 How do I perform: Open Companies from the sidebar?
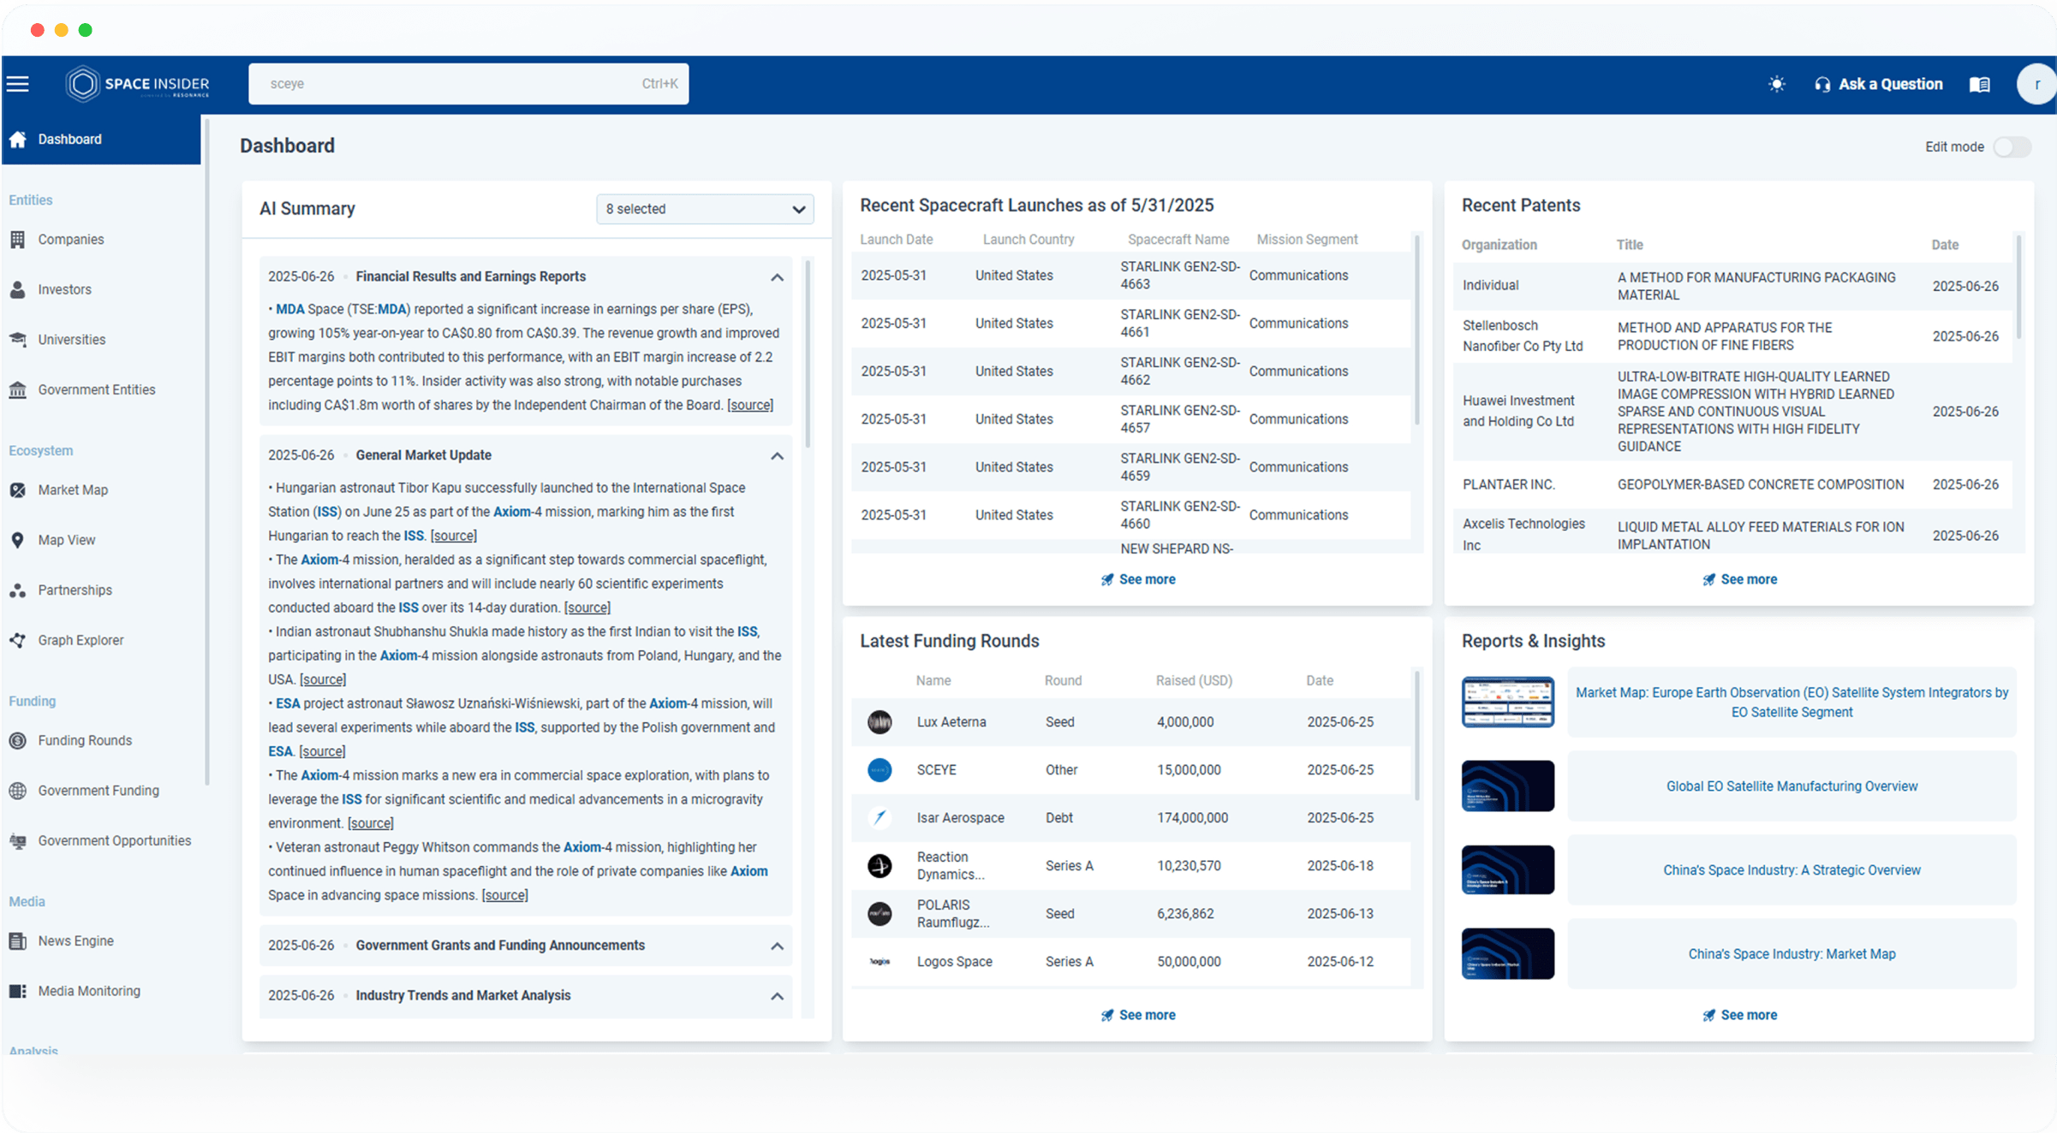tap(71, 240)
